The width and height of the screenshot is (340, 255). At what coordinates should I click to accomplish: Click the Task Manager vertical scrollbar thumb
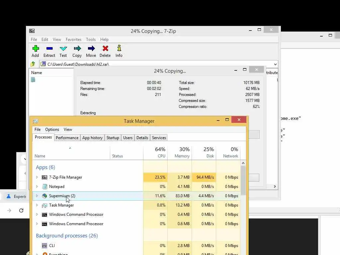point(243,180)
